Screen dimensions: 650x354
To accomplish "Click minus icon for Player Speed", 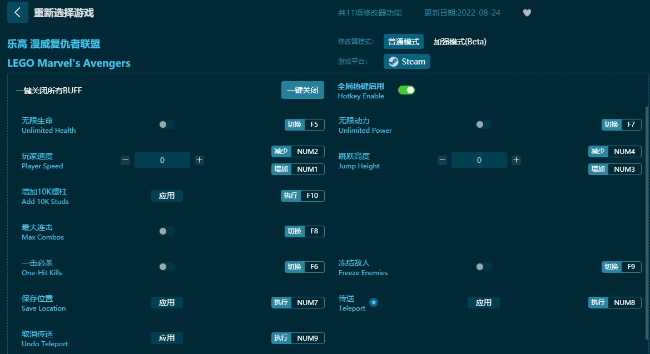I will 125,160.
